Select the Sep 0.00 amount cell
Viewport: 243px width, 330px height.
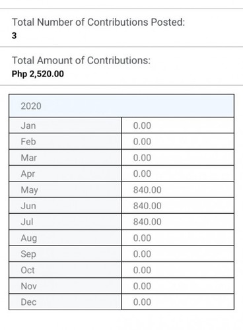pos(178,254)
